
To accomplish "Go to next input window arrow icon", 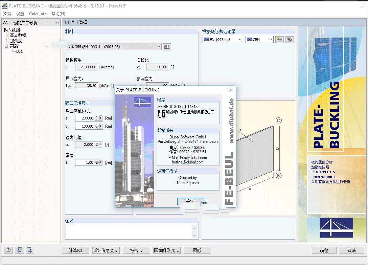I will 30,250.
